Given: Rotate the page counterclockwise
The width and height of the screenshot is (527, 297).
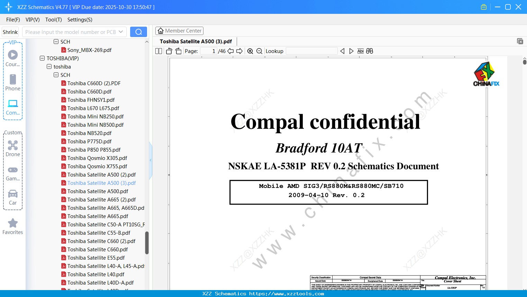Looking at the screenshot, I should coord(169,51).
